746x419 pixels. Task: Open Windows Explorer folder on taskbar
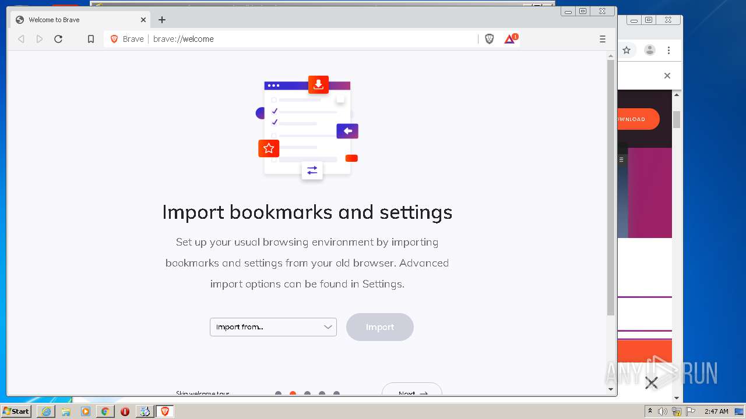[66, 411]
